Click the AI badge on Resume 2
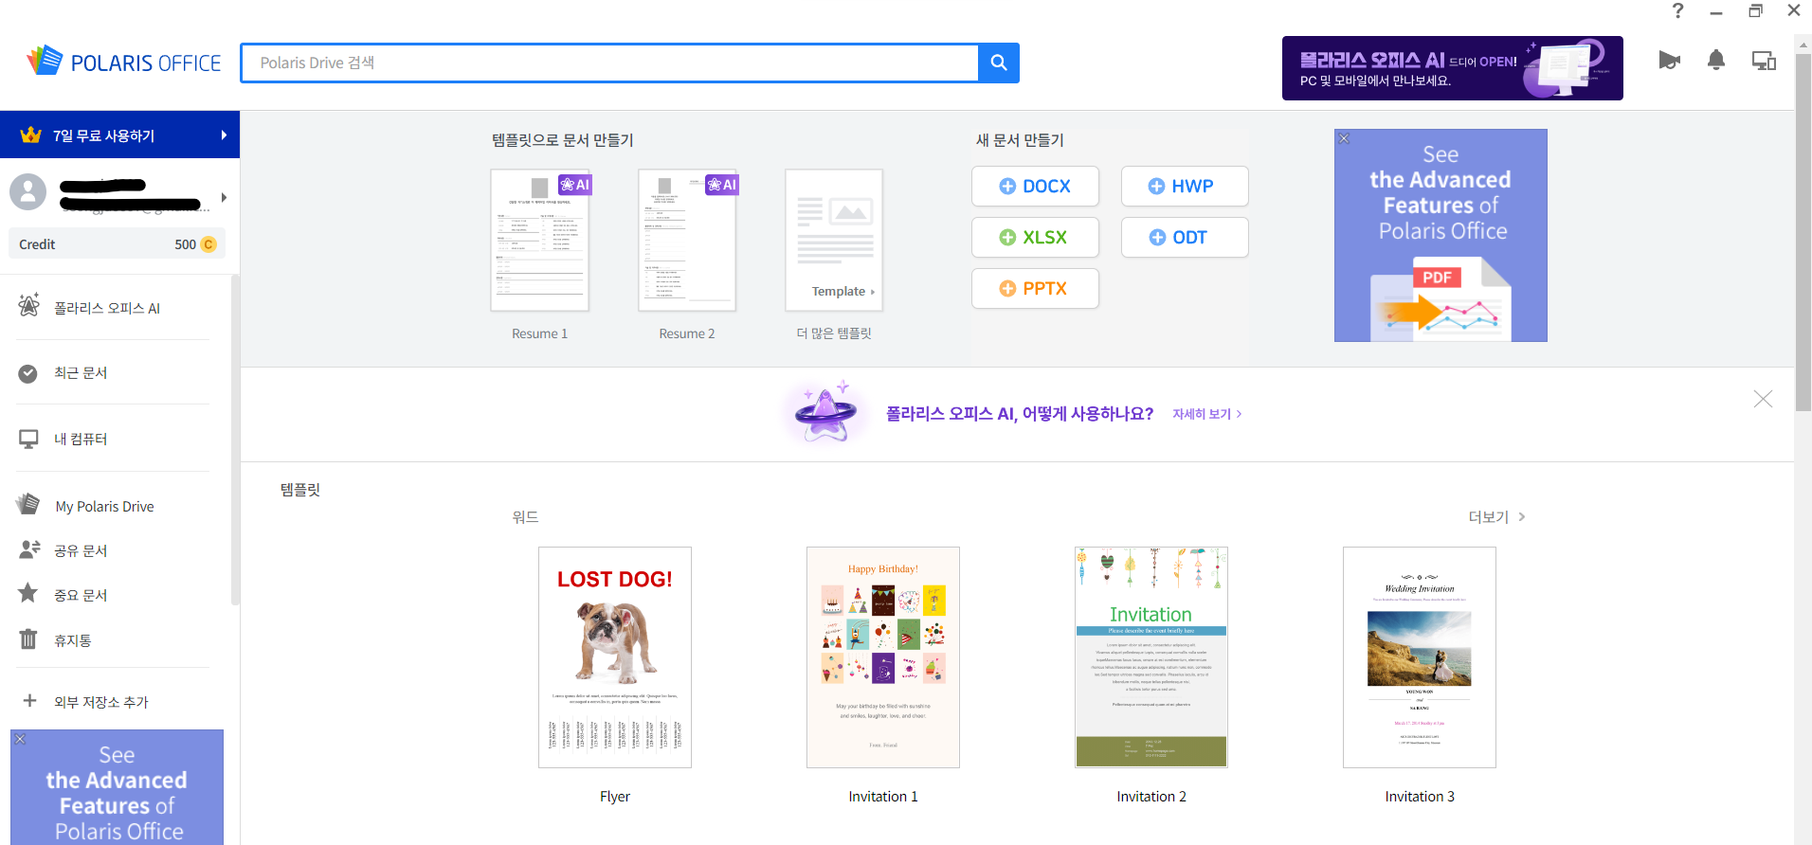 coord(722,185)
